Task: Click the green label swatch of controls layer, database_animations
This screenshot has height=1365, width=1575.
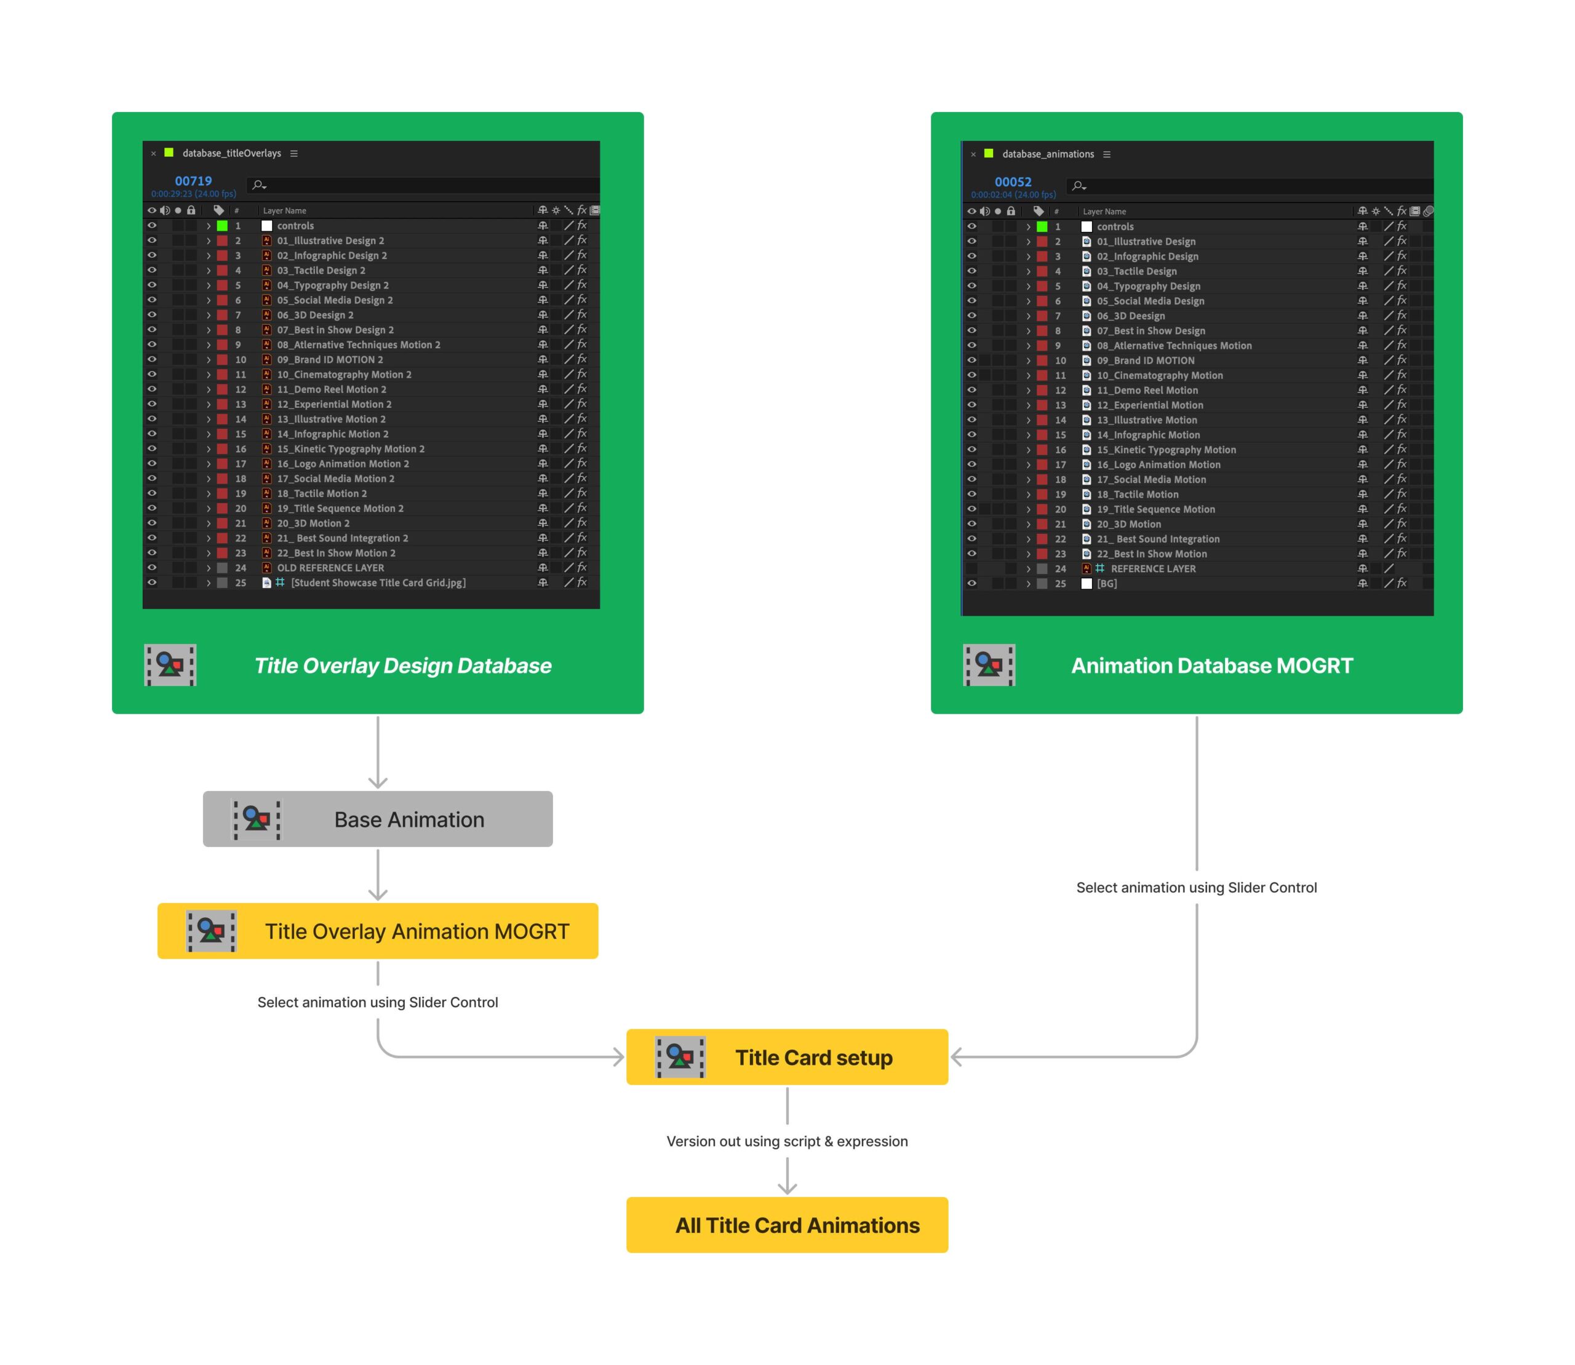Action: click(x=1042, y=227)
